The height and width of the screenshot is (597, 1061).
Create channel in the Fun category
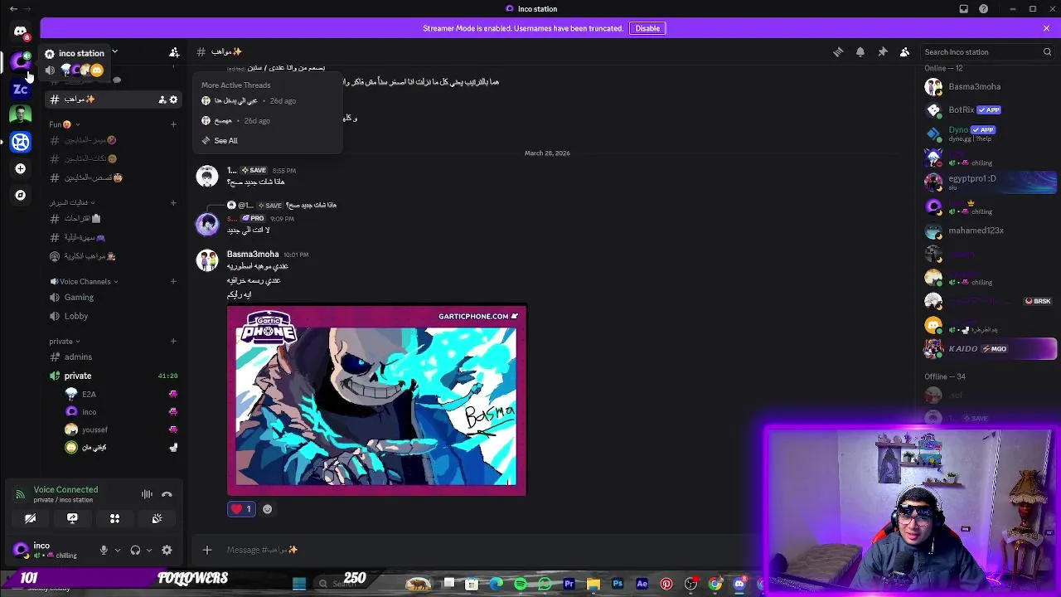point(173,124)
